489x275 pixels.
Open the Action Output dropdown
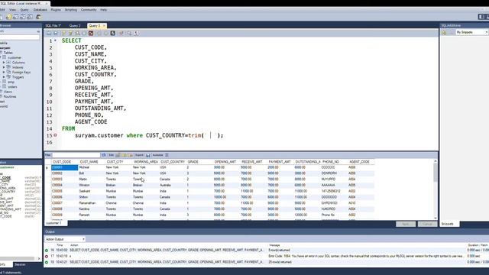(x=65, y=239)
